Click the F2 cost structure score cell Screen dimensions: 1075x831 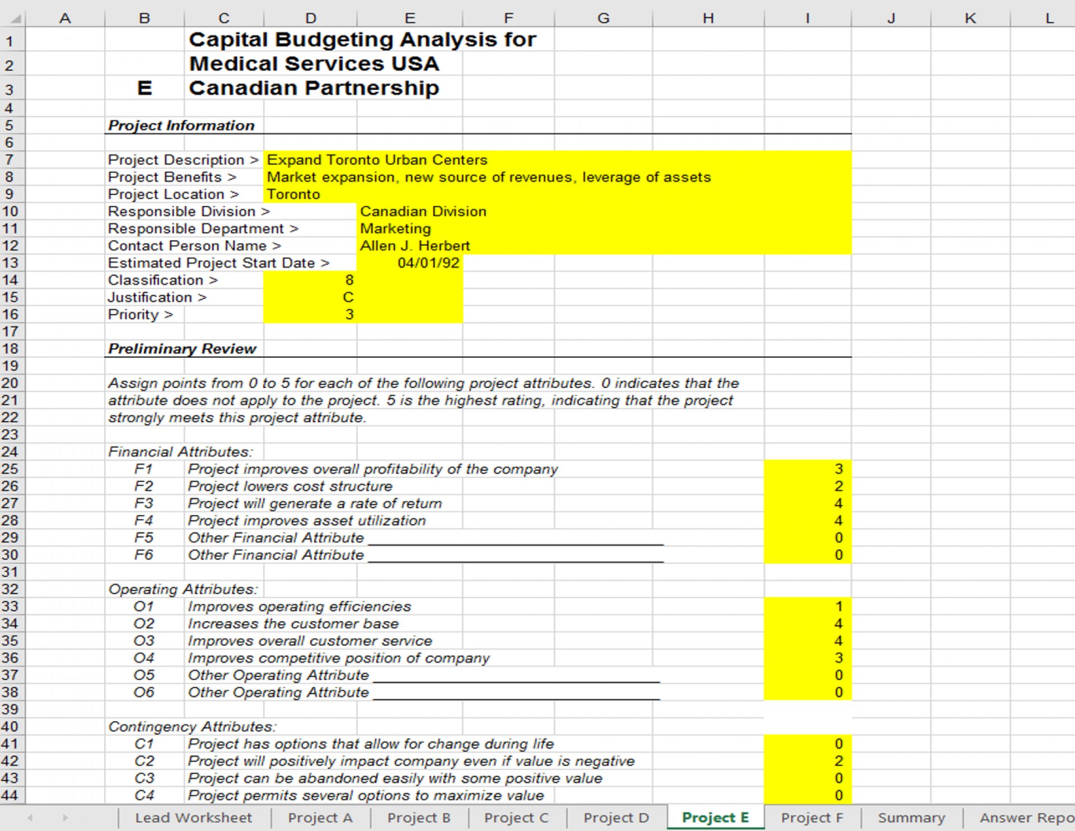pos(807,486)
